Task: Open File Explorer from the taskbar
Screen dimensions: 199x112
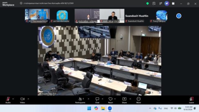Action: tap(103, 108)
